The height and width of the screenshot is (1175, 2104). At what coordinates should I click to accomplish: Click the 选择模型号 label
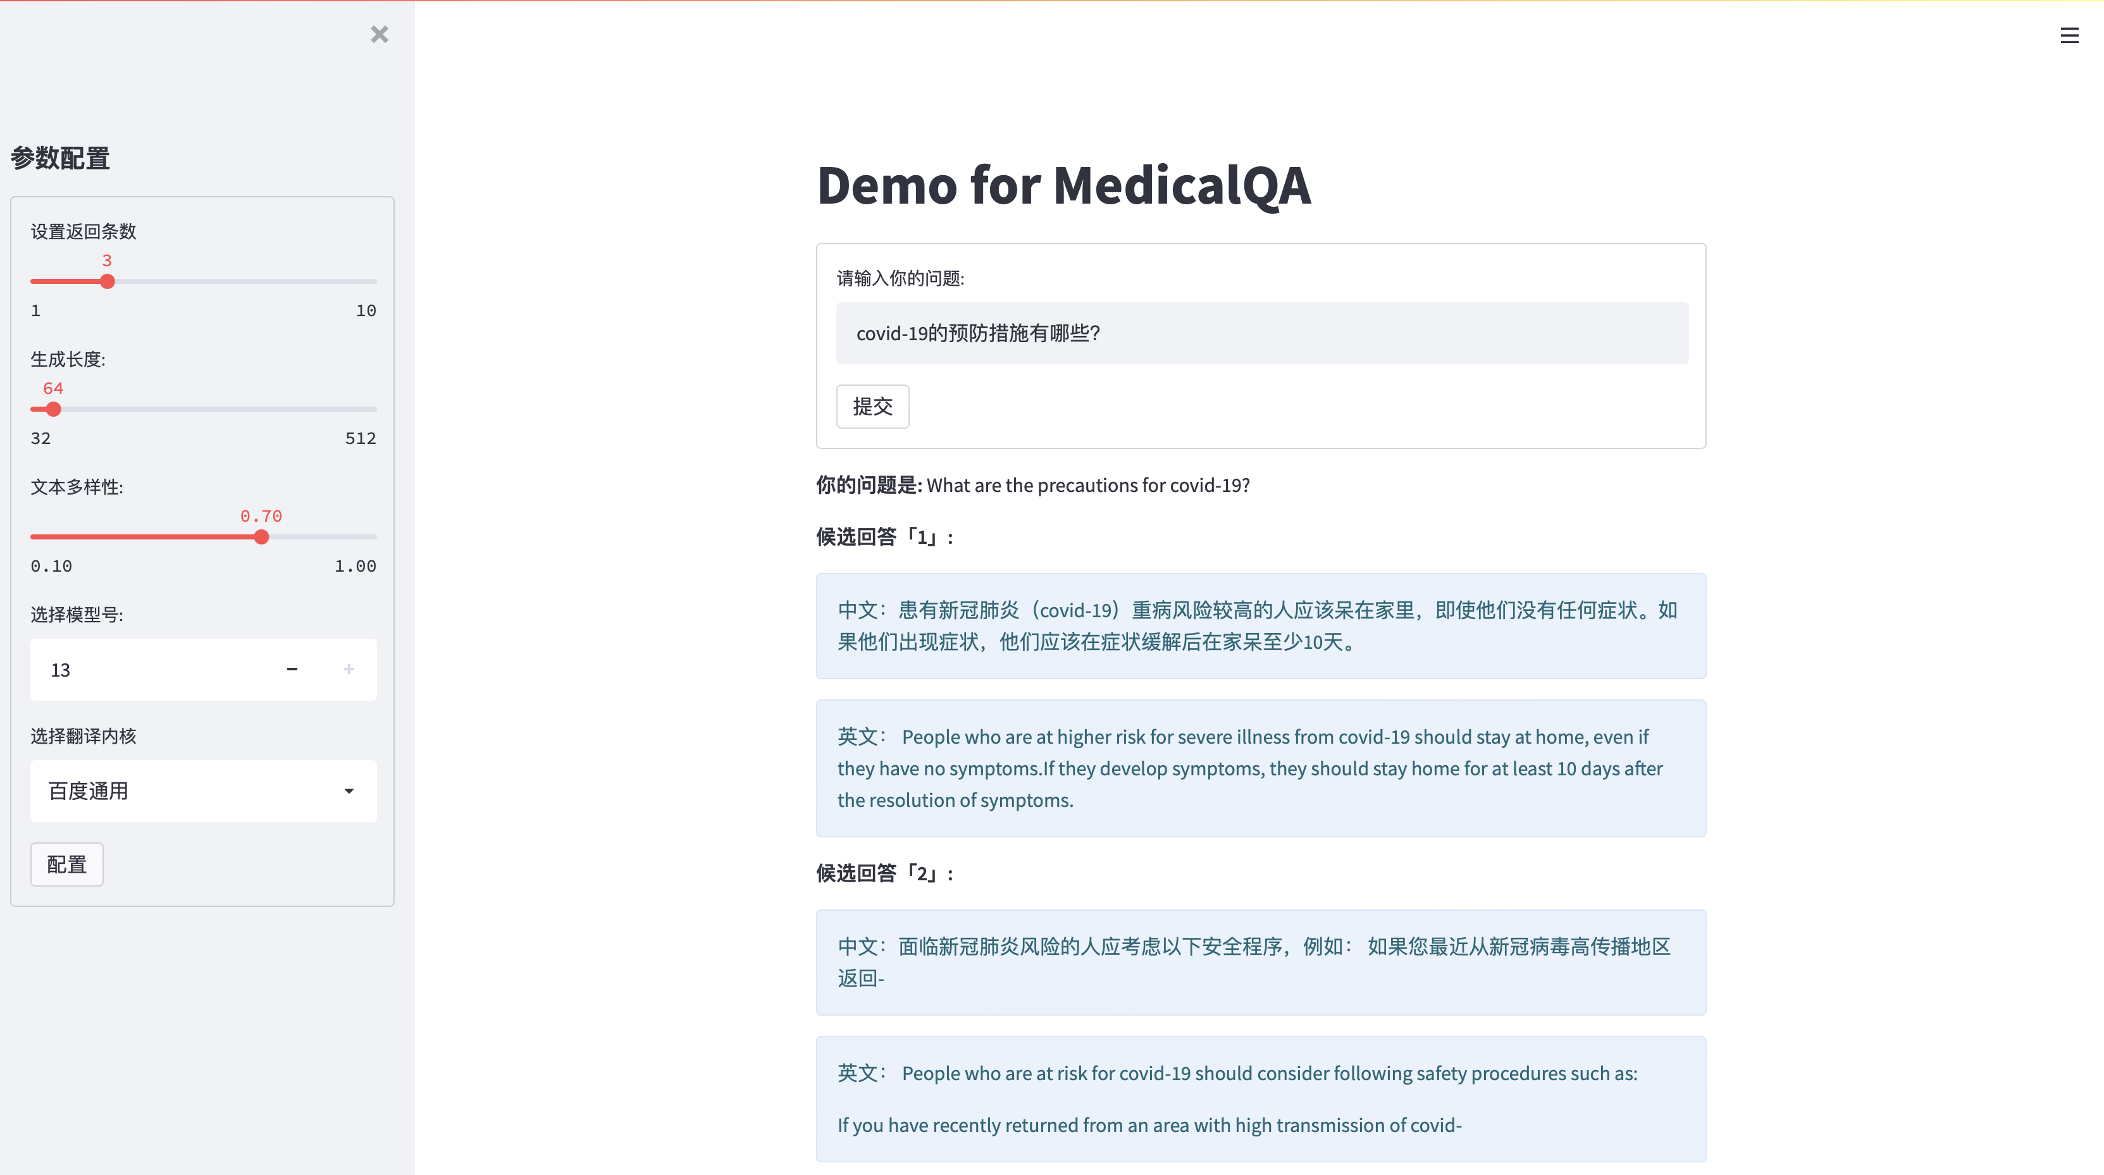point(77,615)
